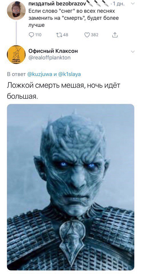
Task: Click the 382 likes count
Action: click(x=95, y=35)
